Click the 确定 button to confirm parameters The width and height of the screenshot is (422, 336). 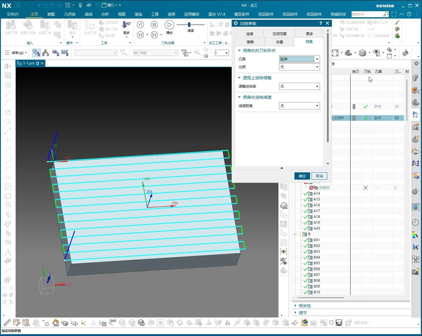302,176
